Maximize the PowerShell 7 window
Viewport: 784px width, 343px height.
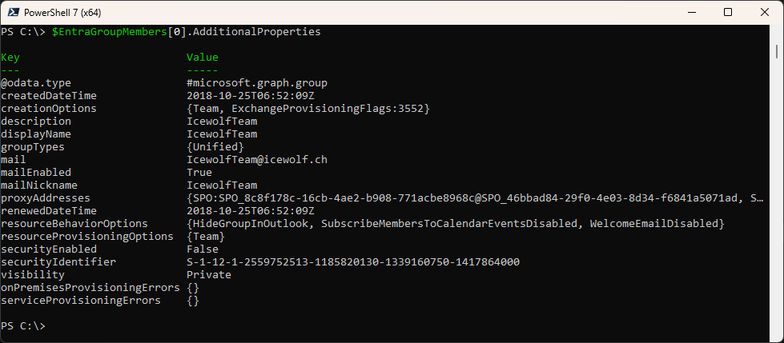728,13
